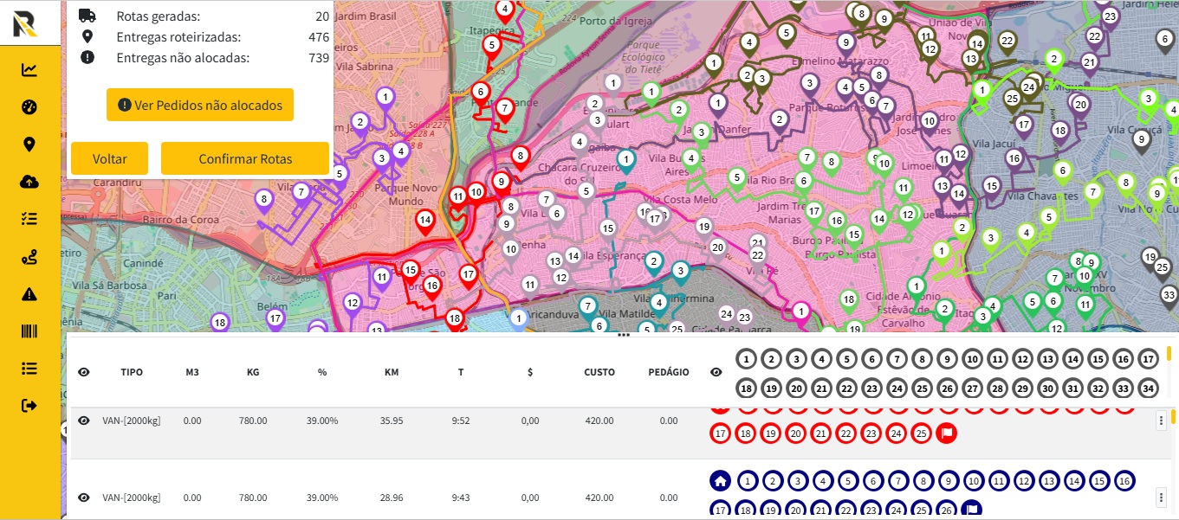Open the bulleted list sidebar menu item
1179x520 pixels.
click(x=29, y=369)
